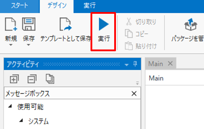Click テンプレートとして保存 (Save as Template) icon
Screen dimensions: 204x129
click(65, 24)
